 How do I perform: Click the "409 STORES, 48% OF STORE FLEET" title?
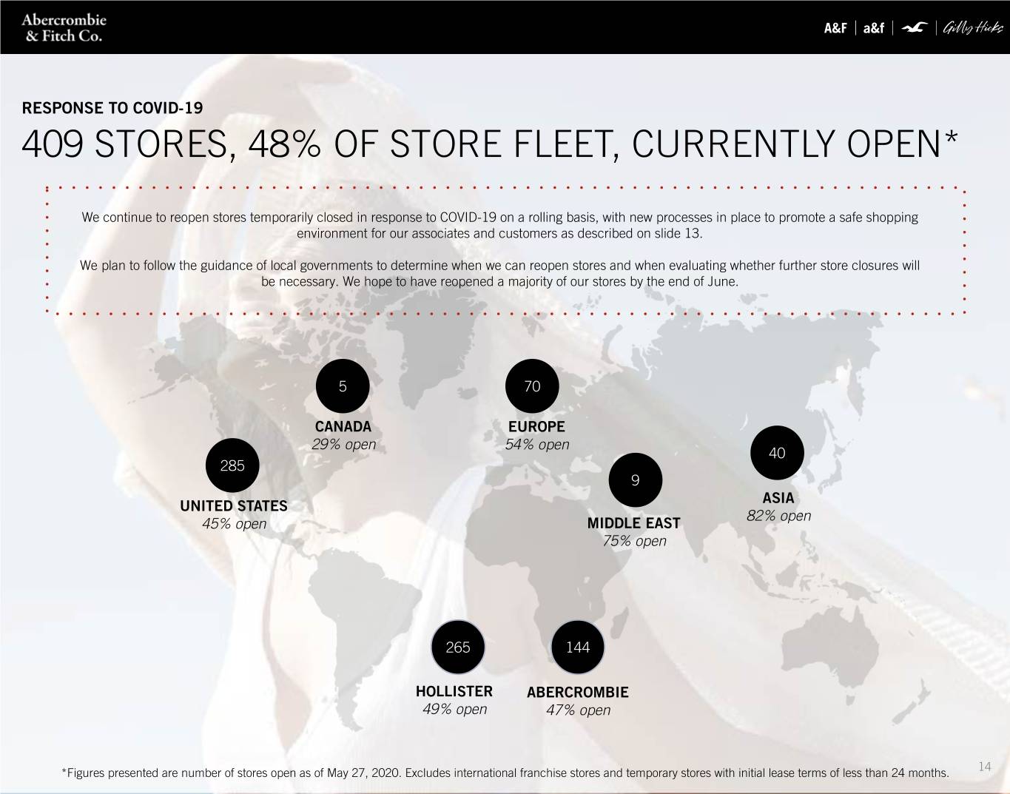pos(491,144)
